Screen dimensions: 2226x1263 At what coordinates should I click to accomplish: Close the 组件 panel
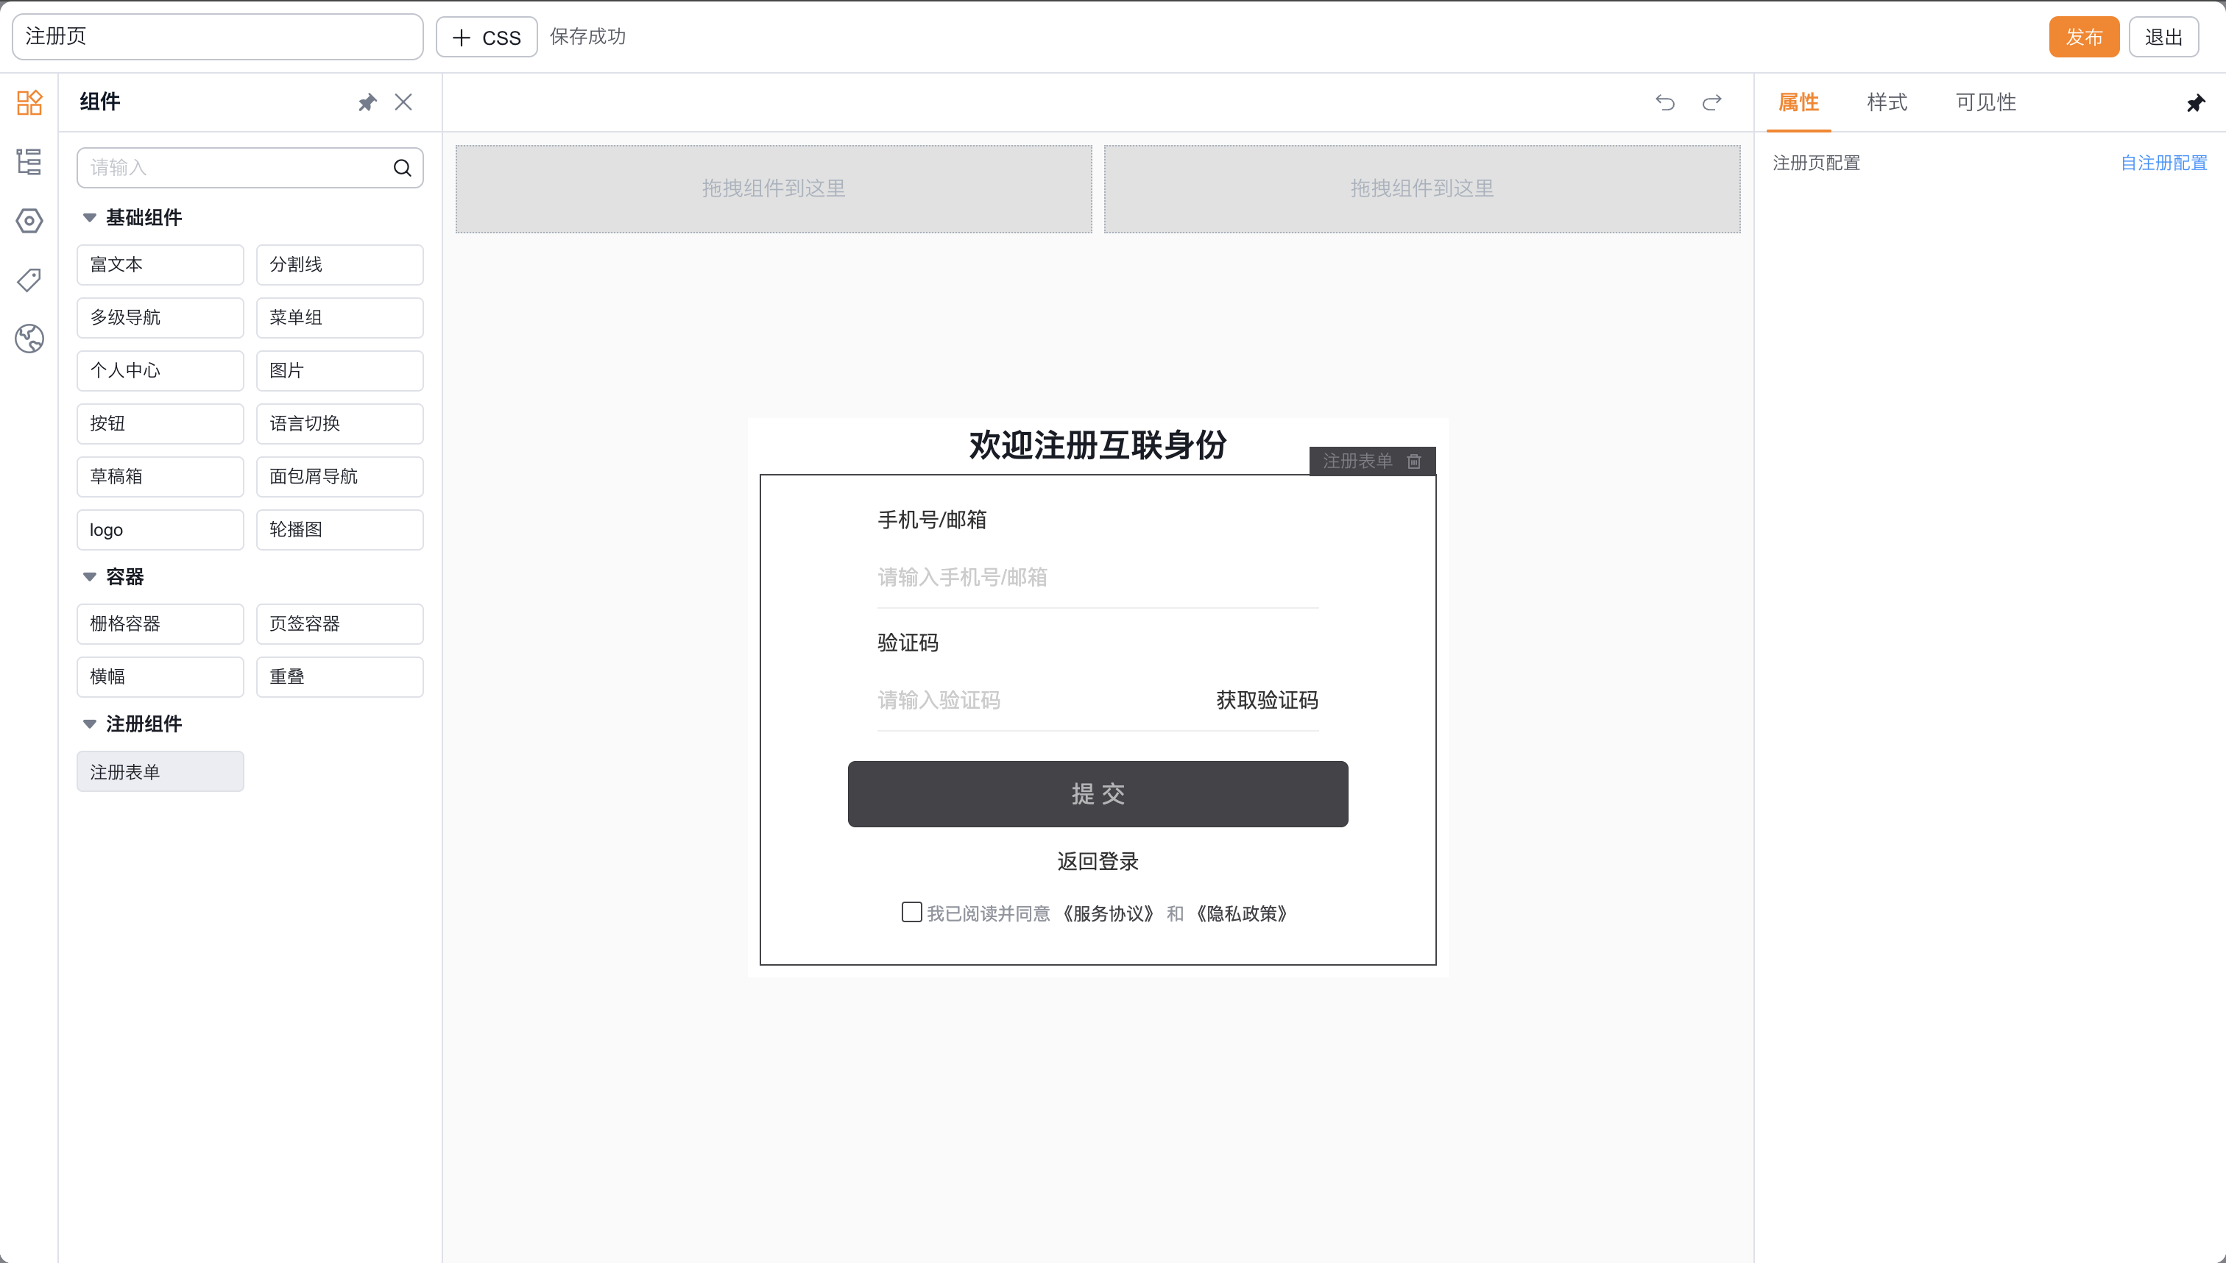[403, 102]
